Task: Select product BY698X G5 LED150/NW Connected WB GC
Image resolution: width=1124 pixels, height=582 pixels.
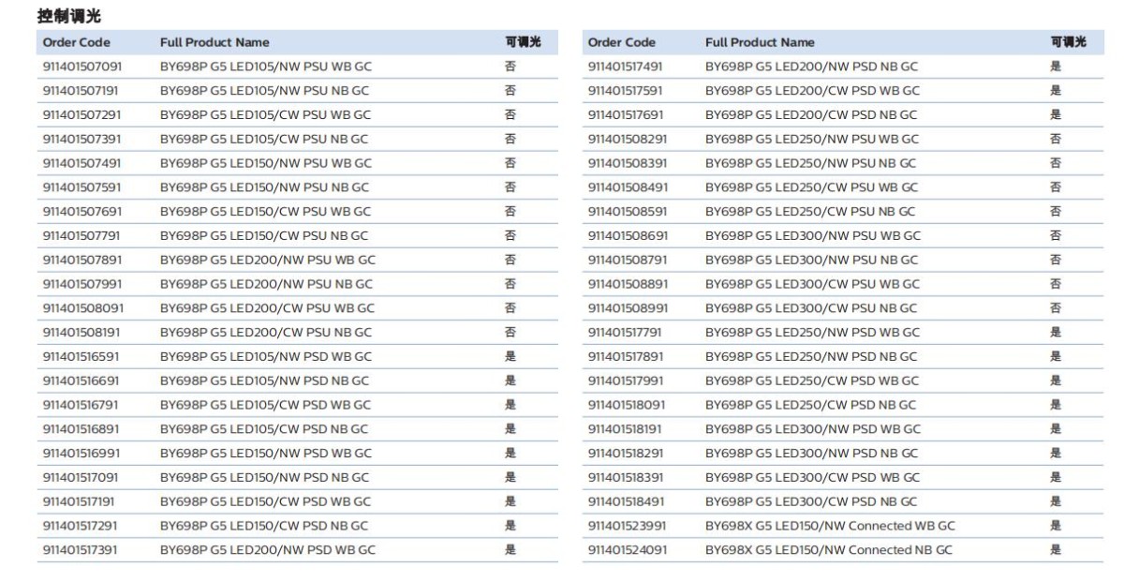Action: coord(830,526)
